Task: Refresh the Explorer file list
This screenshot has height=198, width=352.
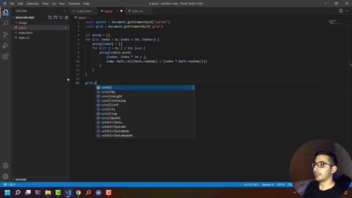Action: pos(61,17)
